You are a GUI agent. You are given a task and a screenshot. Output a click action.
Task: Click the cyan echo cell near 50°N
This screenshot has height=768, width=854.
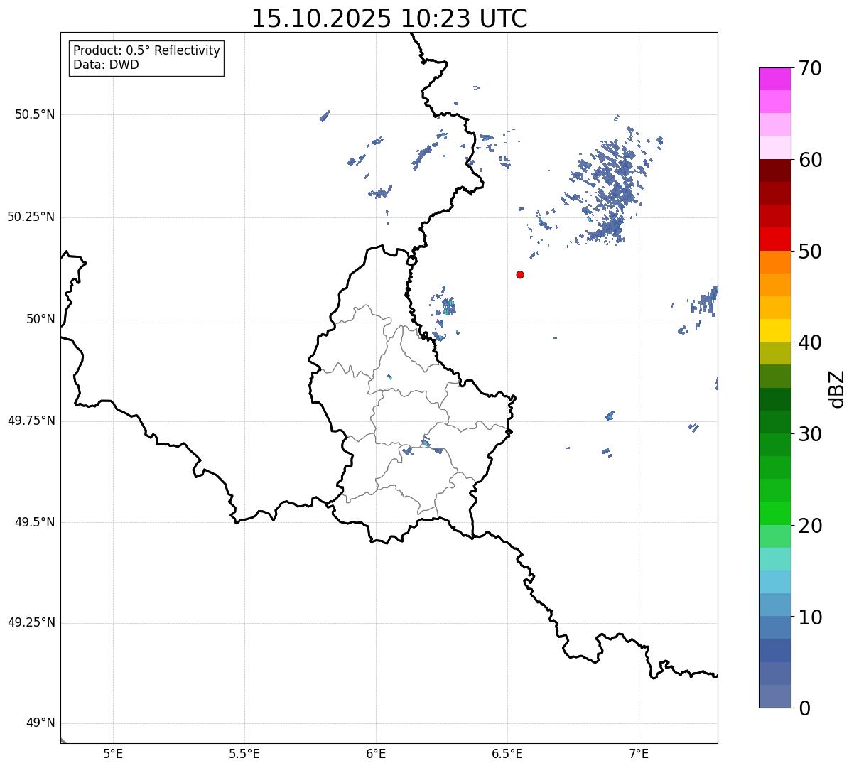pos(448,307)
